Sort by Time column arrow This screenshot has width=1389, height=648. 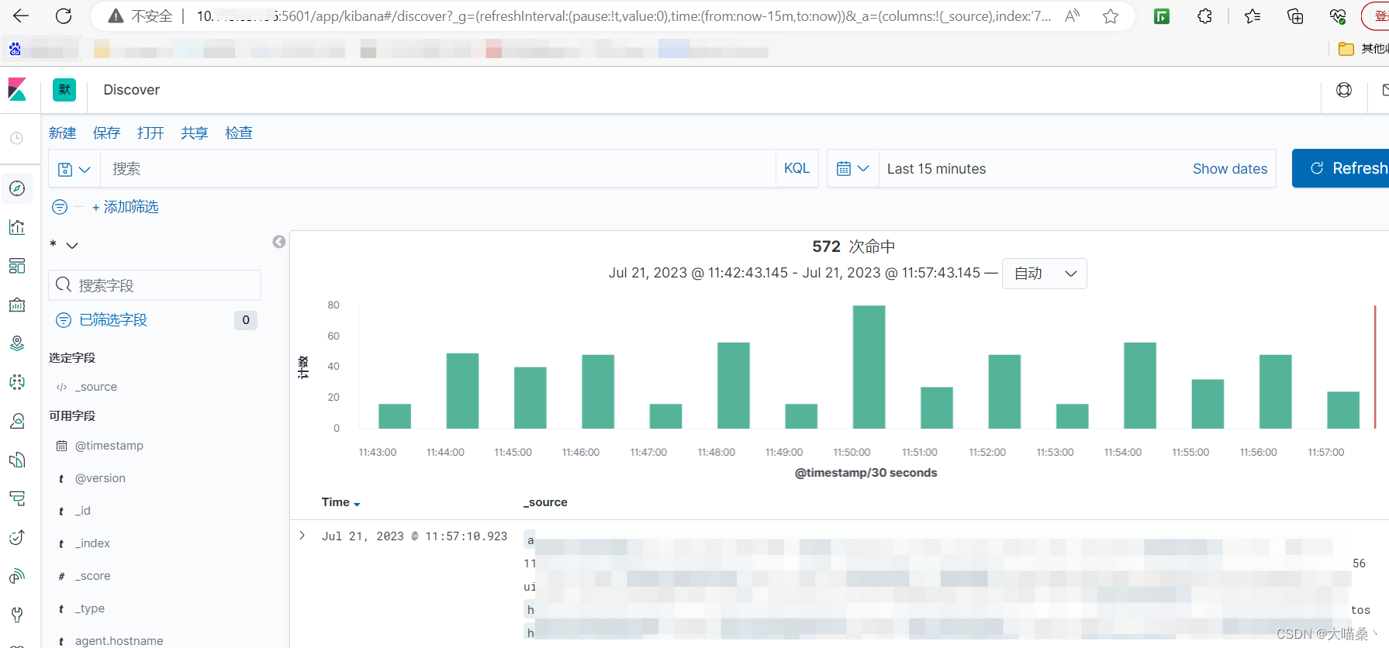(x=357, y=504)
